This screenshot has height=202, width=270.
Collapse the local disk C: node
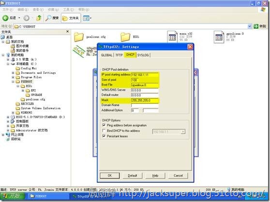tap(8, 64)
